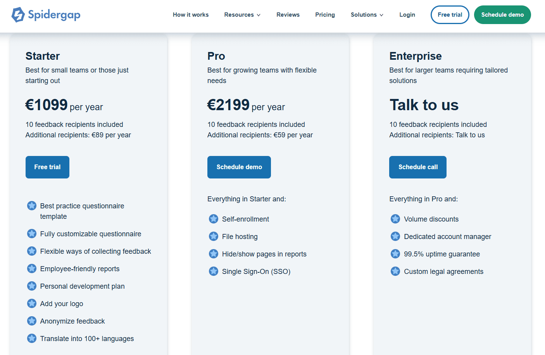The image size is (545, 355).
Task: Click 'Dedicated account manager' feature text
Action: [x=448, y=237]
